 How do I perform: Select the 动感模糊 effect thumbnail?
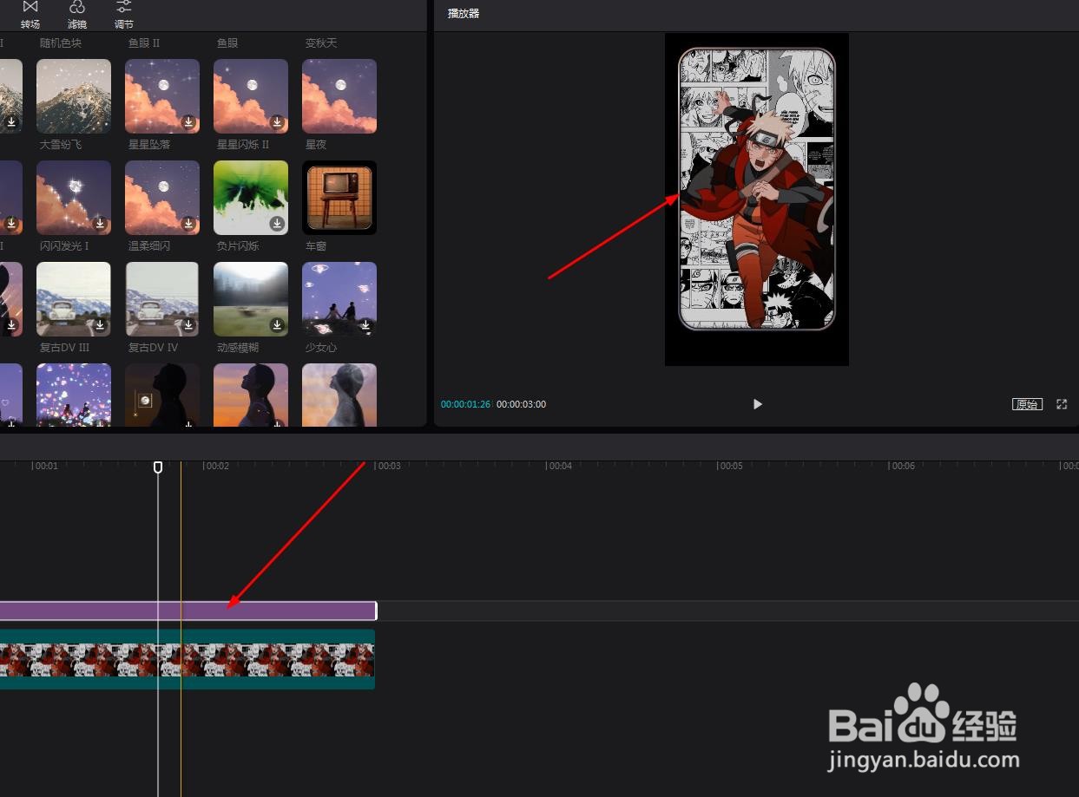coord(251,299)
